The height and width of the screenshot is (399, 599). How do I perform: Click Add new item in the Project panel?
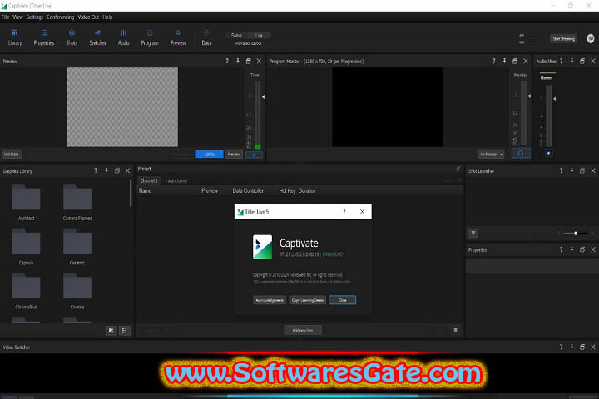[303, 330]
